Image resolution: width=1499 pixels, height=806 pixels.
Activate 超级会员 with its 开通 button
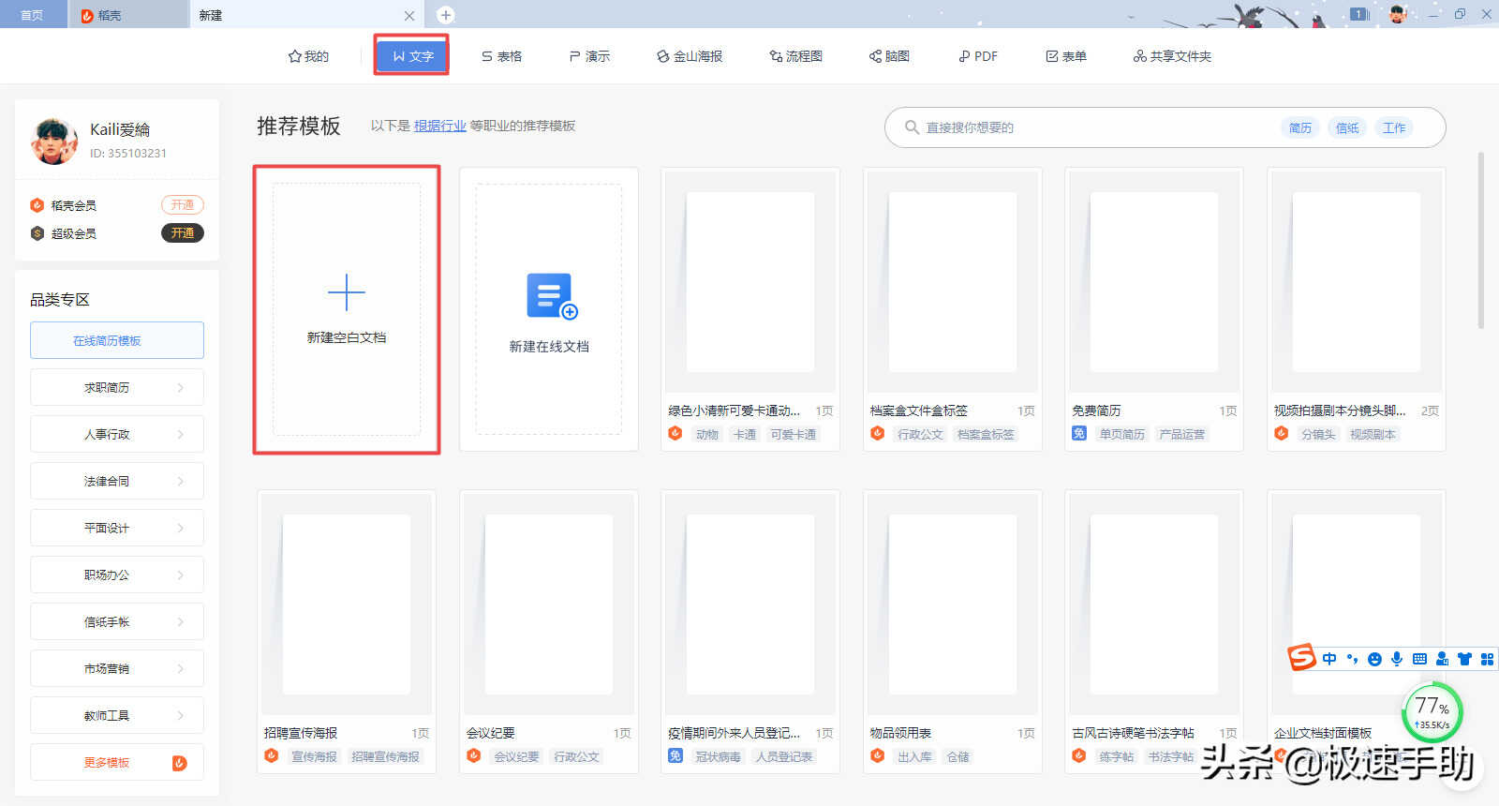click(x=183, y=233)
